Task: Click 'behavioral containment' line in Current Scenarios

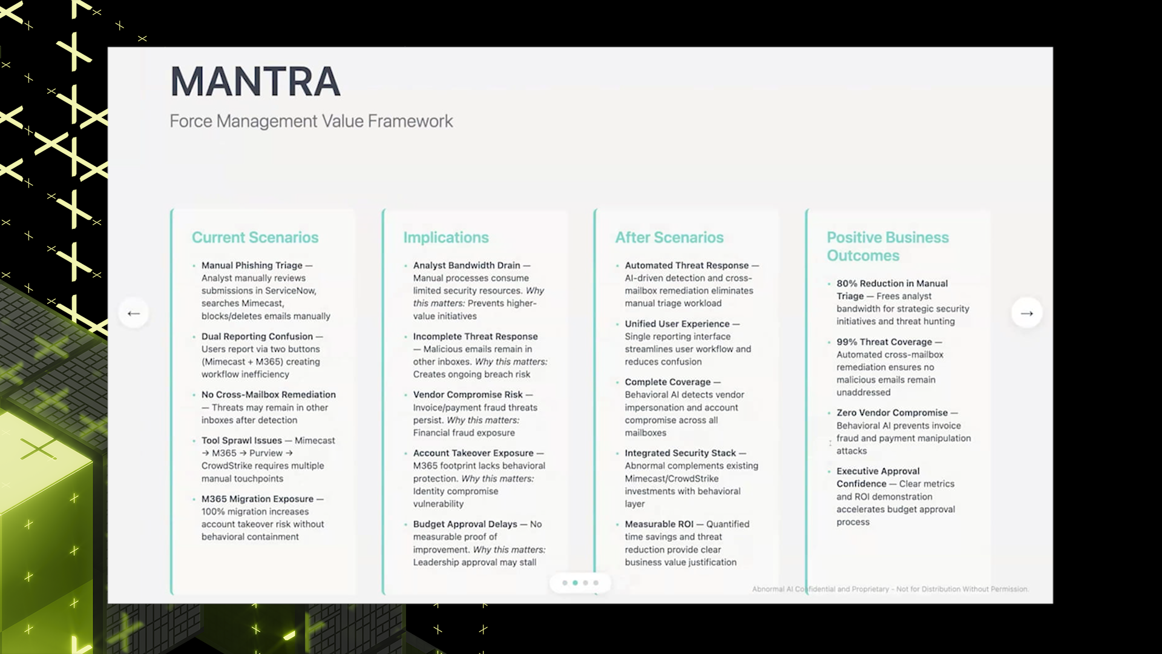Action: click(x=250, y=537)
